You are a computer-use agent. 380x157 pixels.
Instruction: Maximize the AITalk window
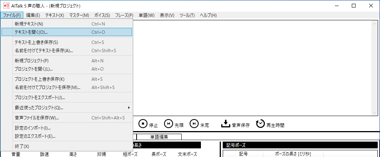coord(354,6)
